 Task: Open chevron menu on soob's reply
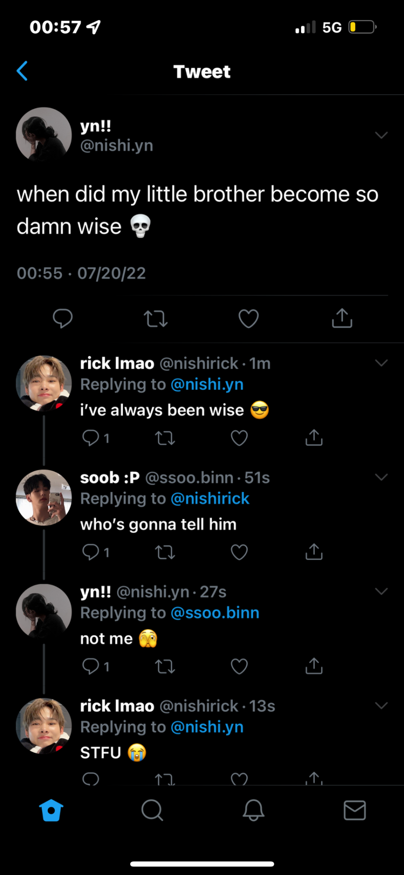pyautogui.click(x=381, y=477)
